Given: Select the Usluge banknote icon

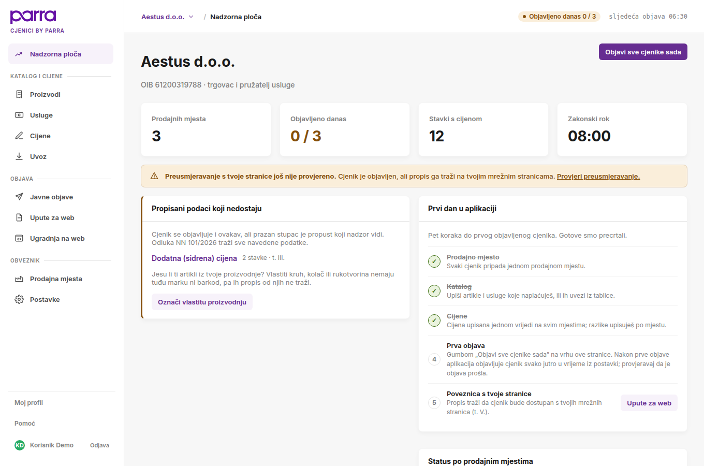Looking at the screenshot, I should pos(19,115).
